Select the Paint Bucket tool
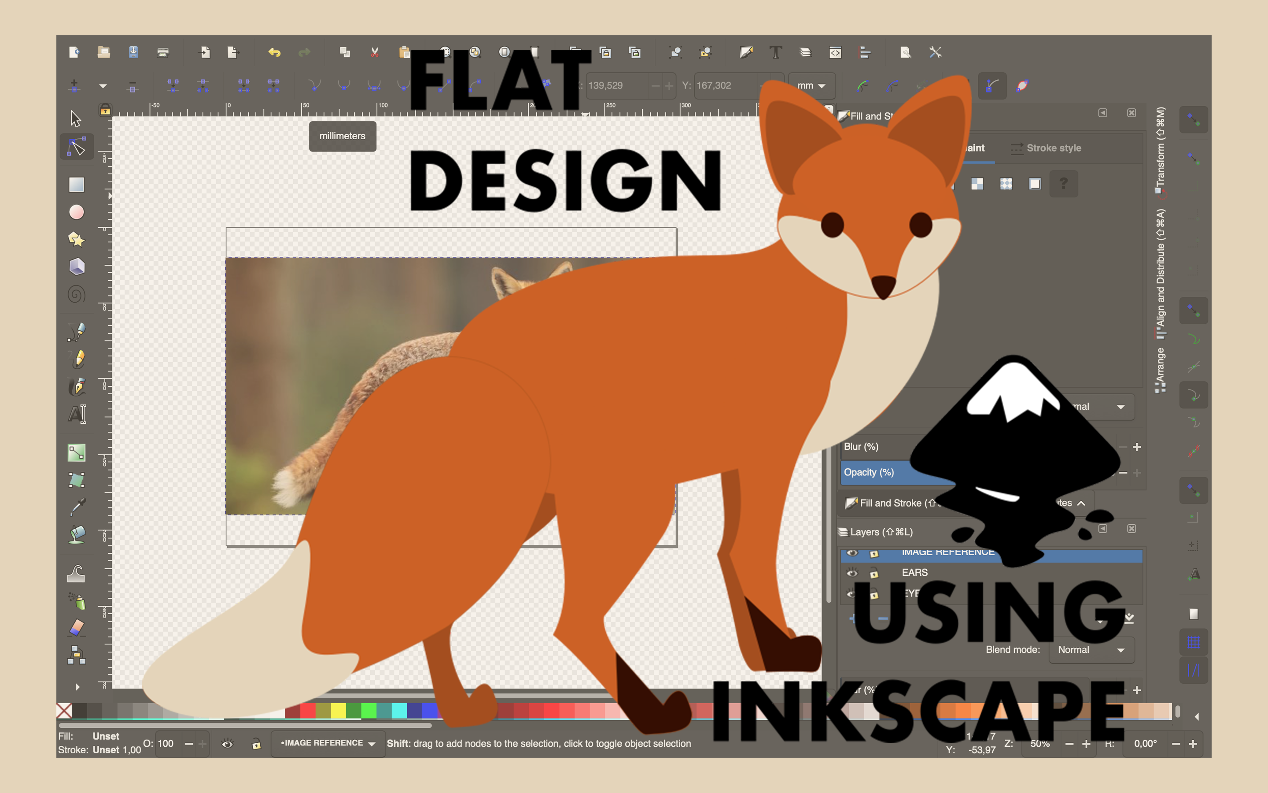Image resolution: width=1268 pixels, height=793 pixels. 77,534
